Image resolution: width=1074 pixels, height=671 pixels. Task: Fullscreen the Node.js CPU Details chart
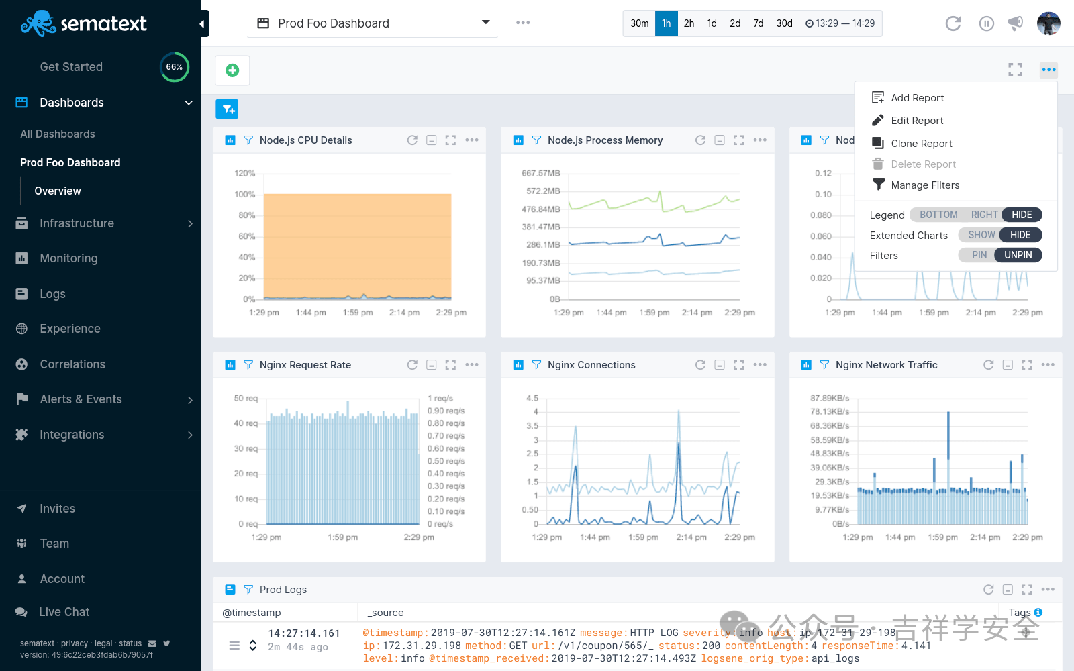point(450,140)
